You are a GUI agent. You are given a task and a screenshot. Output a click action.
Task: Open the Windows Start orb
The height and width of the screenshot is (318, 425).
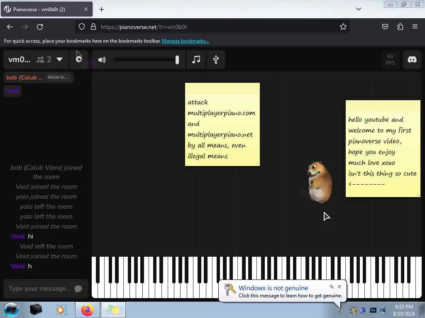tap(11, 310)
